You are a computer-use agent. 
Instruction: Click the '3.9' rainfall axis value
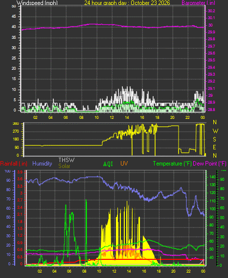[20, 172]
